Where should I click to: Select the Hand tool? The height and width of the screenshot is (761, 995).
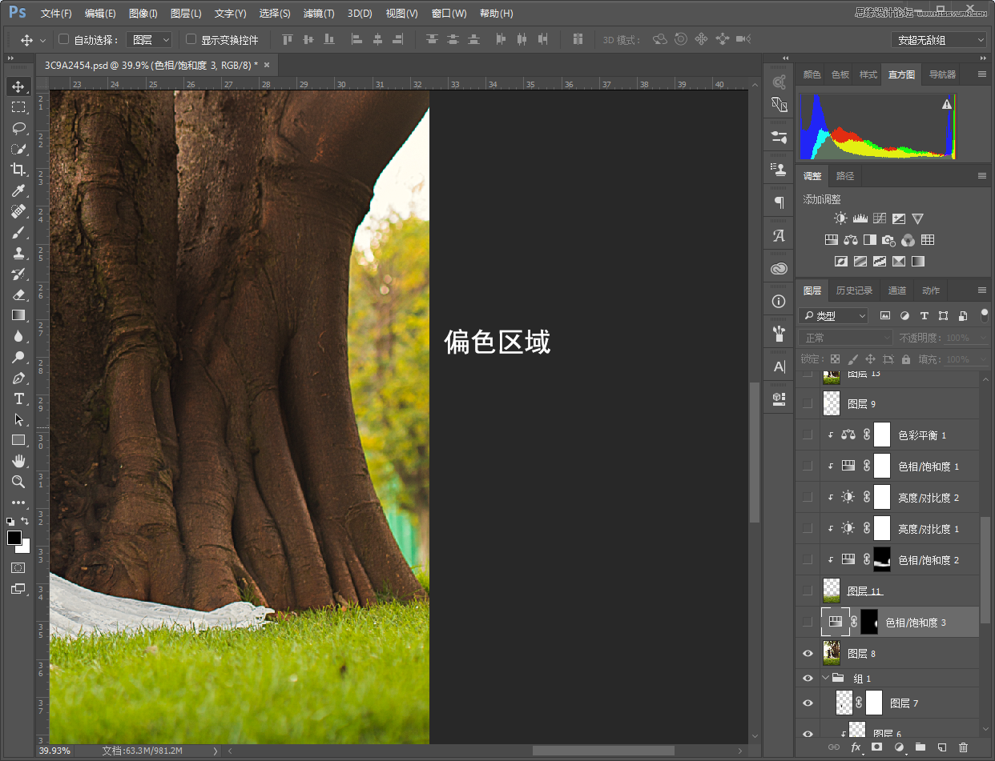click(18, 461)
